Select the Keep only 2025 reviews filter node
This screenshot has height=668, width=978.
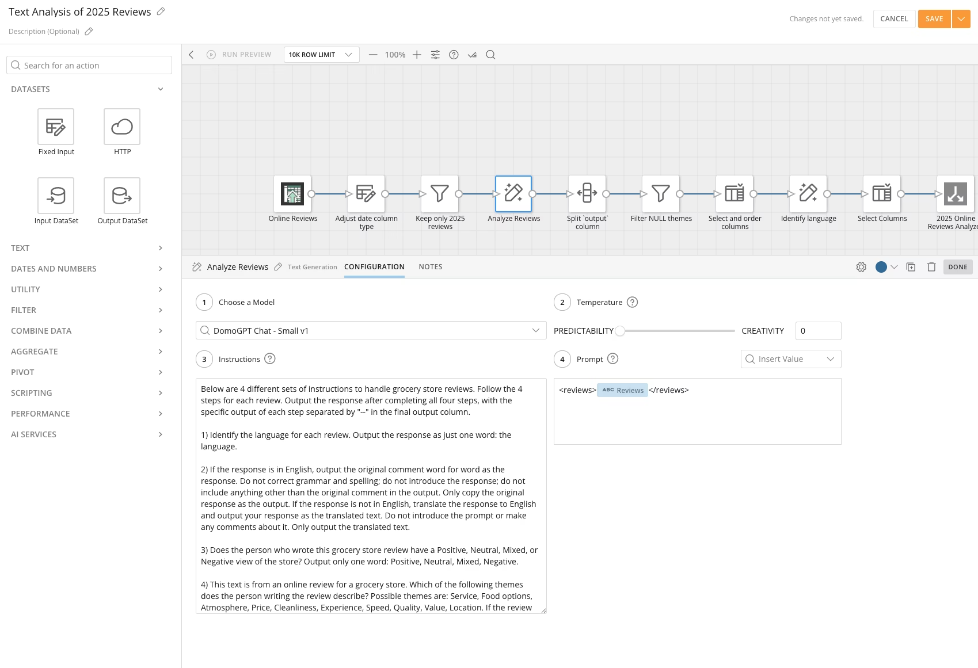pos(440,194)
